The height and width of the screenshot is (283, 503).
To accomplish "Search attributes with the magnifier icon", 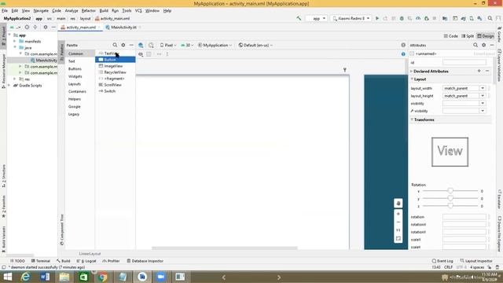I will [475, 46].
